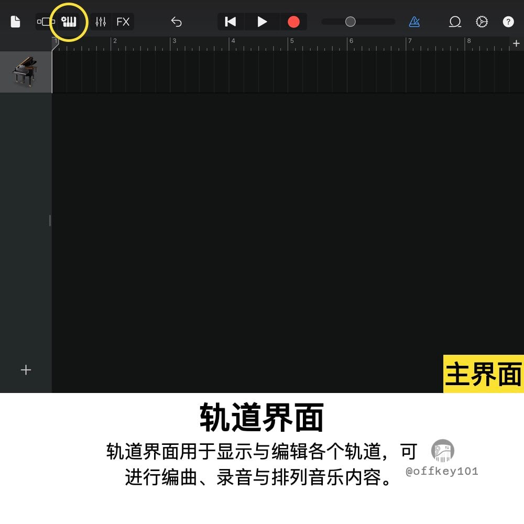Toggle the metronome on or off

tap(415, 21)
